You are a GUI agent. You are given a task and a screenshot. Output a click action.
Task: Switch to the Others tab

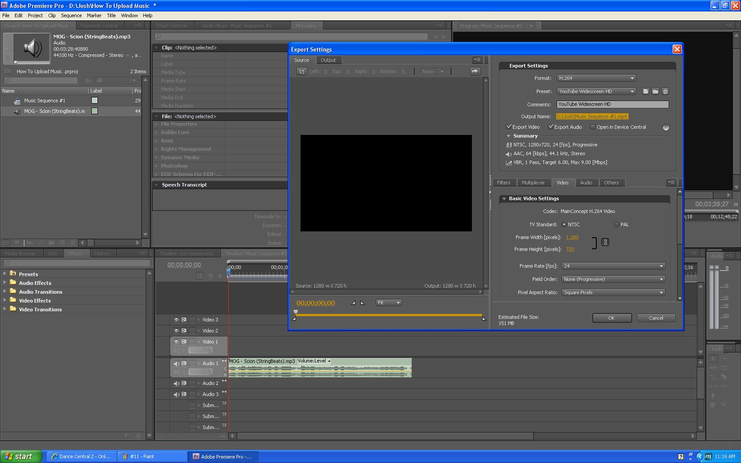(611, 183)
